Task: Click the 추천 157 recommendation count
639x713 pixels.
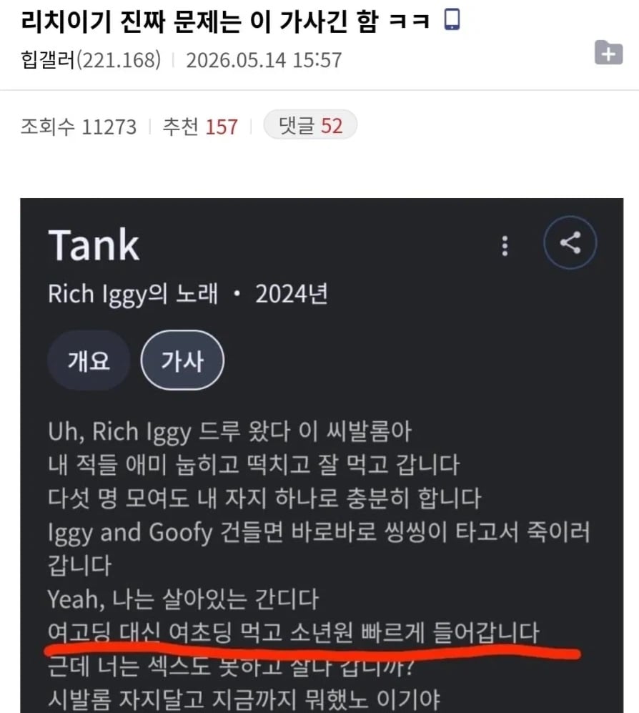Action: [200, 126]
